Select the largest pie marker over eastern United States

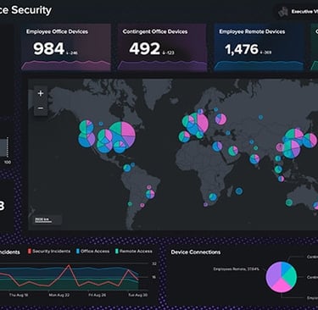click(x=122, y=135)
